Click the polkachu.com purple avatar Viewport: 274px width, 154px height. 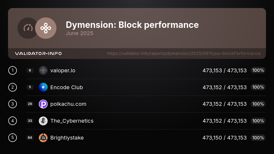point(43,104)
